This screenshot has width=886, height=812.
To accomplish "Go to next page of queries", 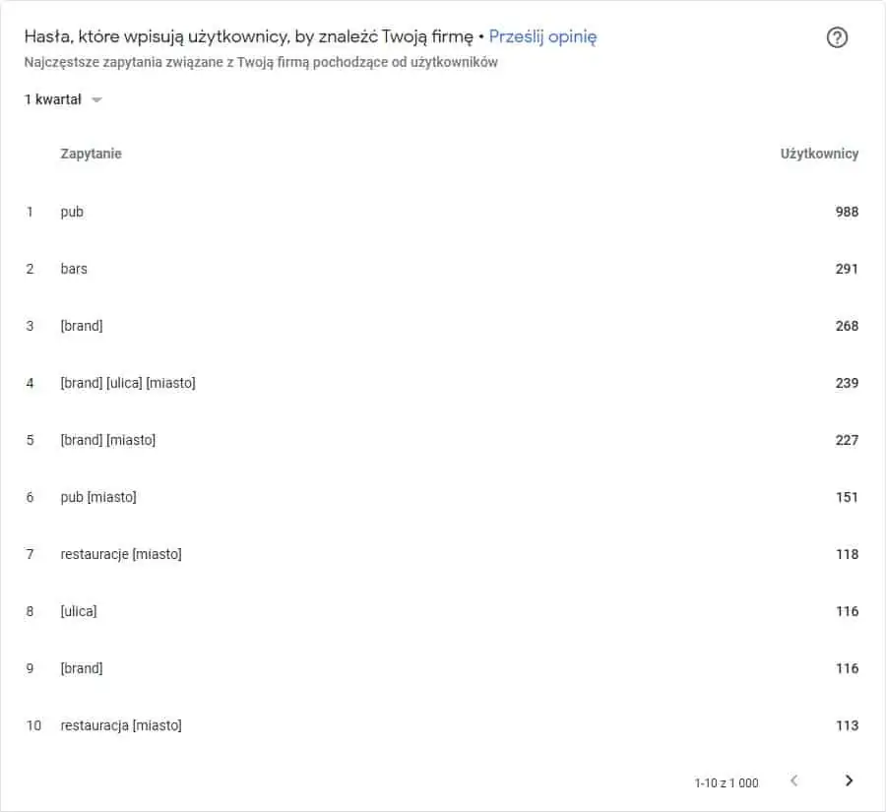I will (849, 781).
